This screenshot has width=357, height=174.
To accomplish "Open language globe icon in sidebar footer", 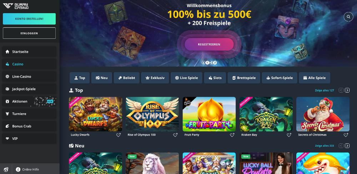I will coord(6,169).
